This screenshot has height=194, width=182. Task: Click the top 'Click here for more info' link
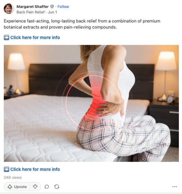pos(35,37)
